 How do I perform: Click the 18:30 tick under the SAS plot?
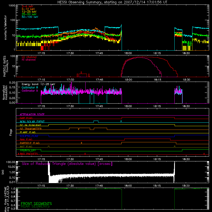tap(186, 186)
